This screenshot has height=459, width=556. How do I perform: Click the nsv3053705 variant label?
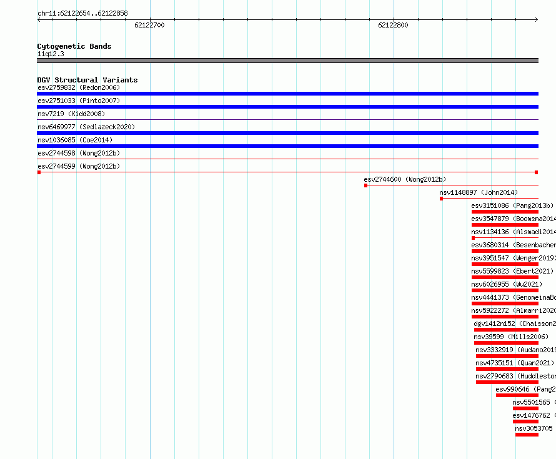click(x=534, y=428)
